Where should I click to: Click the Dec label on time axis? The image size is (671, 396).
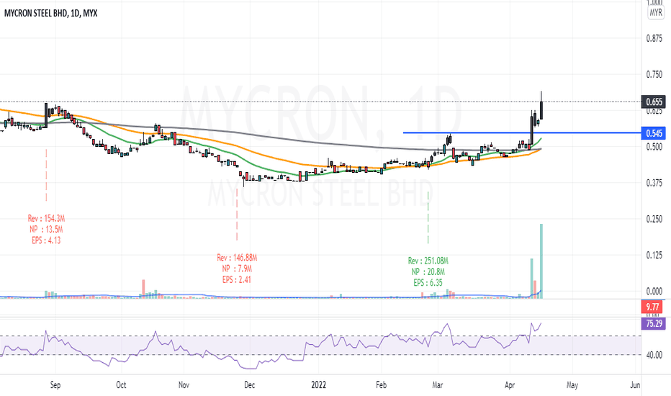click(250, 385)
